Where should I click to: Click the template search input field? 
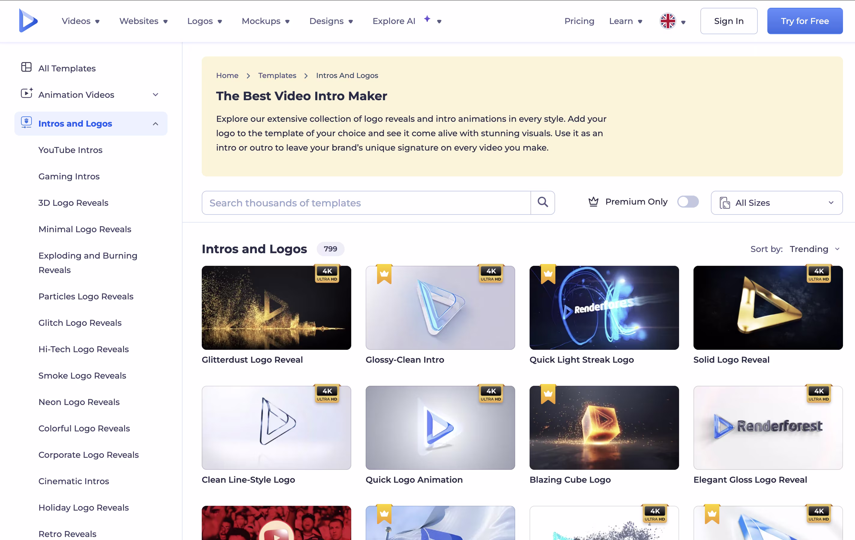point(366,203)
